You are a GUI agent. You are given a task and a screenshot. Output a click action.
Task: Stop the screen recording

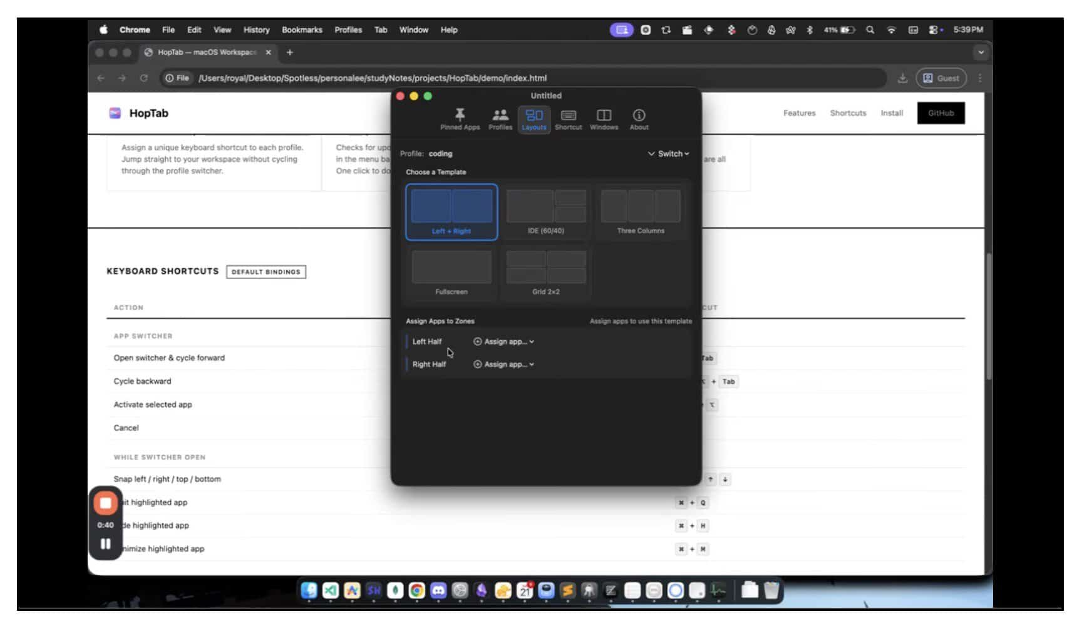[105, 503]
